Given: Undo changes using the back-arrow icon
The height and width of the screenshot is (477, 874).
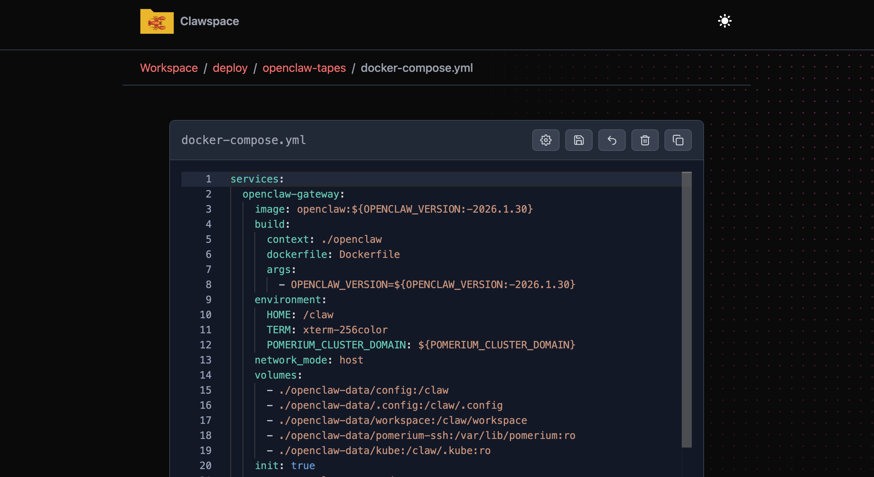Looking at the screenshot, I should click(612, 140).
